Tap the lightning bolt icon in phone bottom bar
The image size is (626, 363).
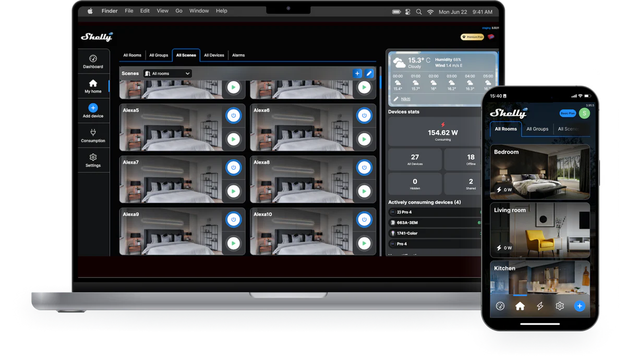pos(540,306)
